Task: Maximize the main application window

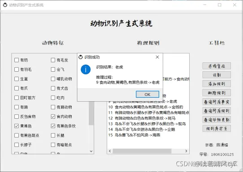Action: pos(219,5)
